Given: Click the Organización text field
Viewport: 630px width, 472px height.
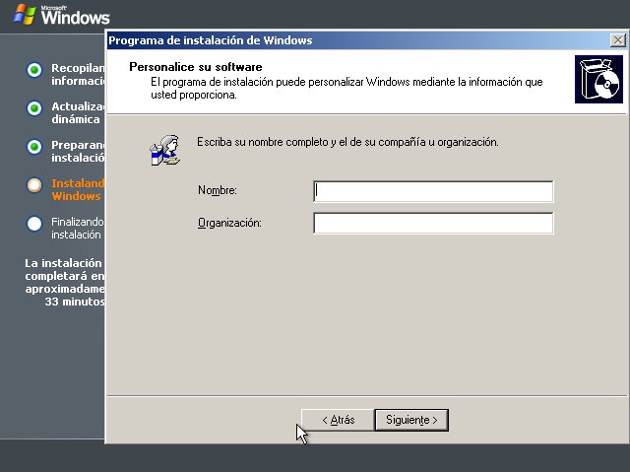Looking at the screenshot, I should [x=433, y=223].
